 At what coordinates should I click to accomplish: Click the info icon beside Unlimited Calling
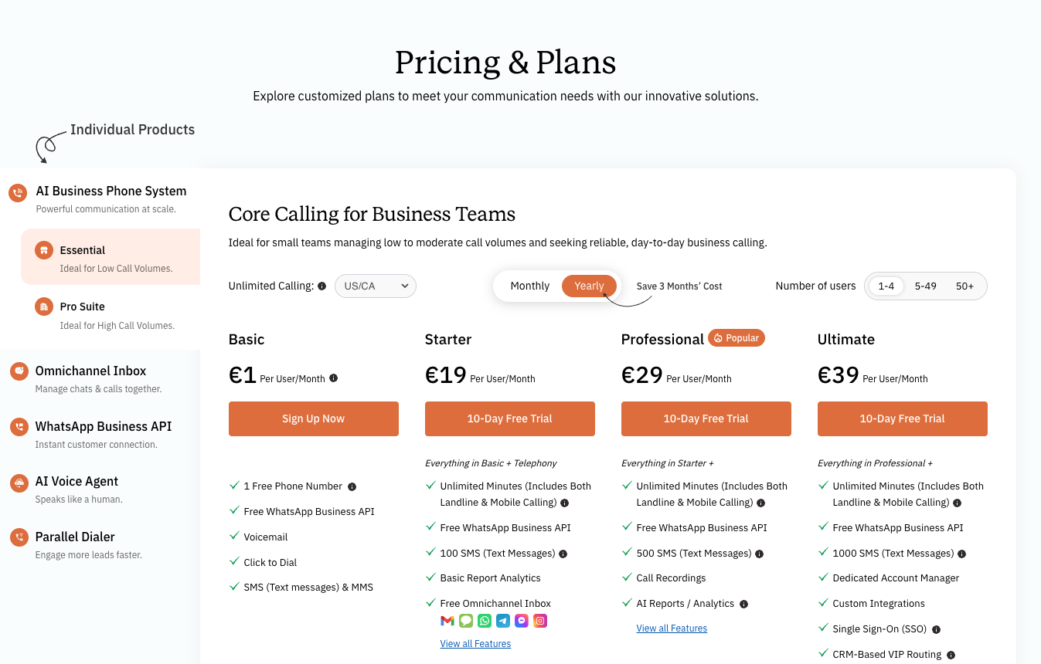point(321,286)
